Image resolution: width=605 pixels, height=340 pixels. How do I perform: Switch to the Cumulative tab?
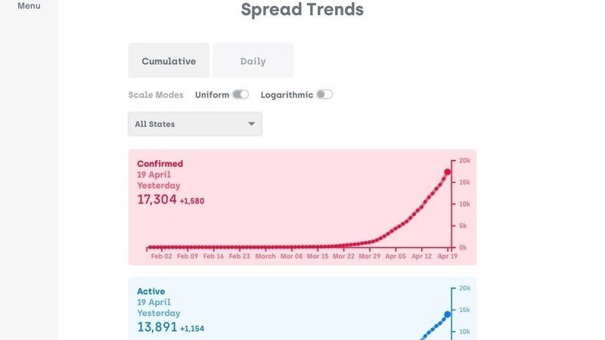(169, 61)
